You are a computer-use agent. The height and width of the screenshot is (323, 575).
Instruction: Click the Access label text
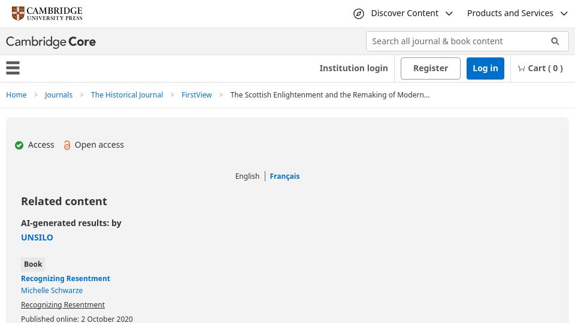41,145
